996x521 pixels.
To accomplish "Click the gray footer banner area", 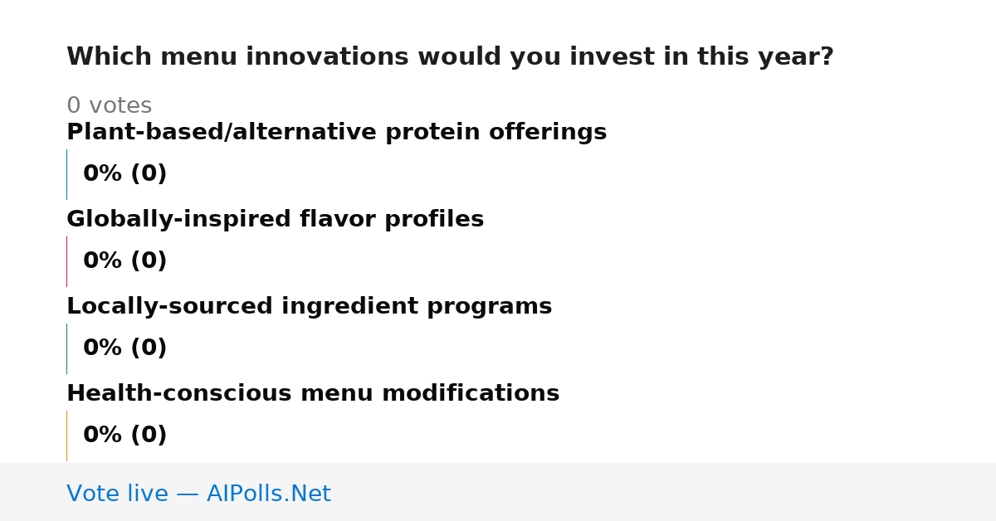I will tap(498, 492).
